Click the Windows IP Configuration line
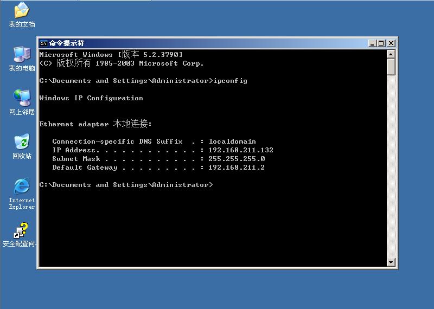The height and width of the screenshot is (309, 434). point(91,98)
